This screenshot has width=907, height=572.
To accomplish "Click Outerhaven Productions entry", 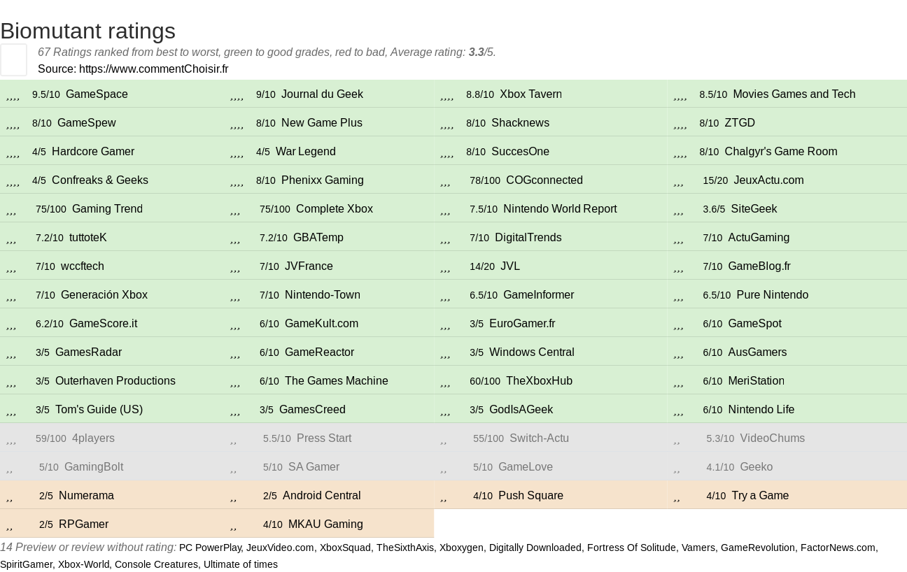I will [115, 380].
